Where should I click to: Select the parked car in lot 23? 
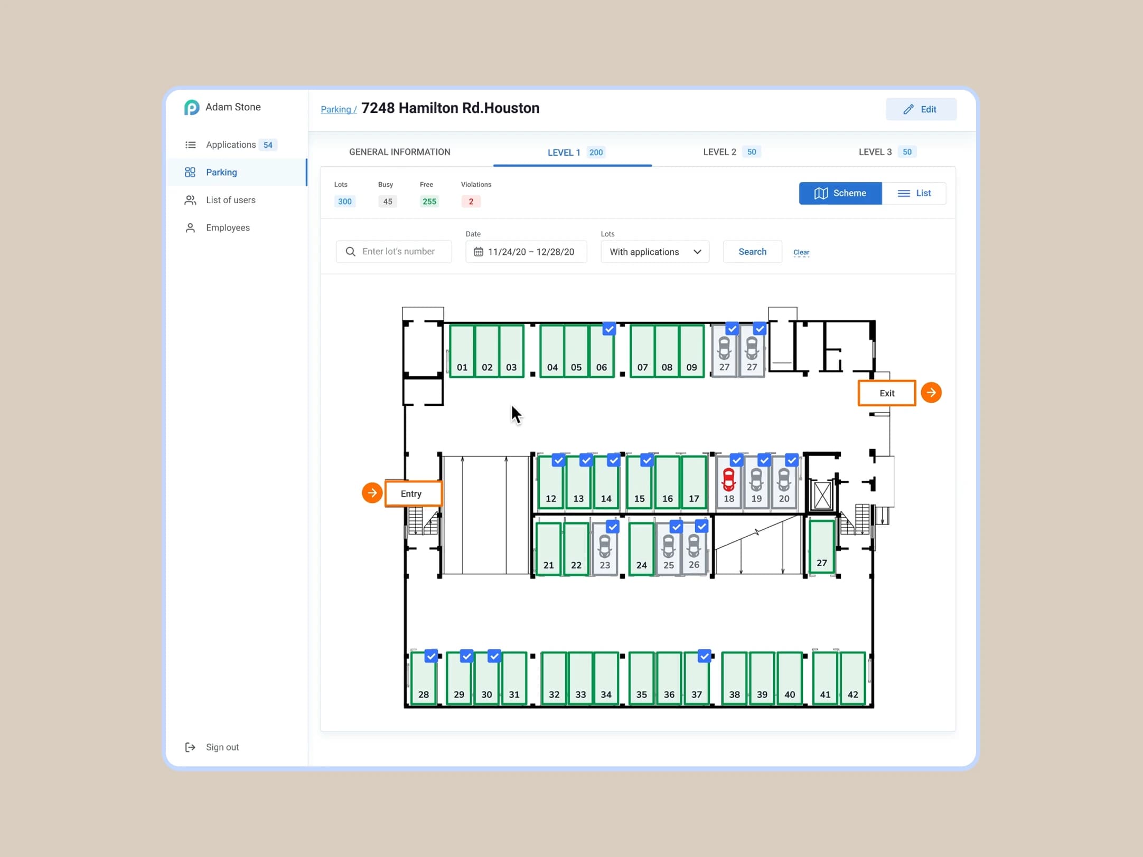click(605, 546)
